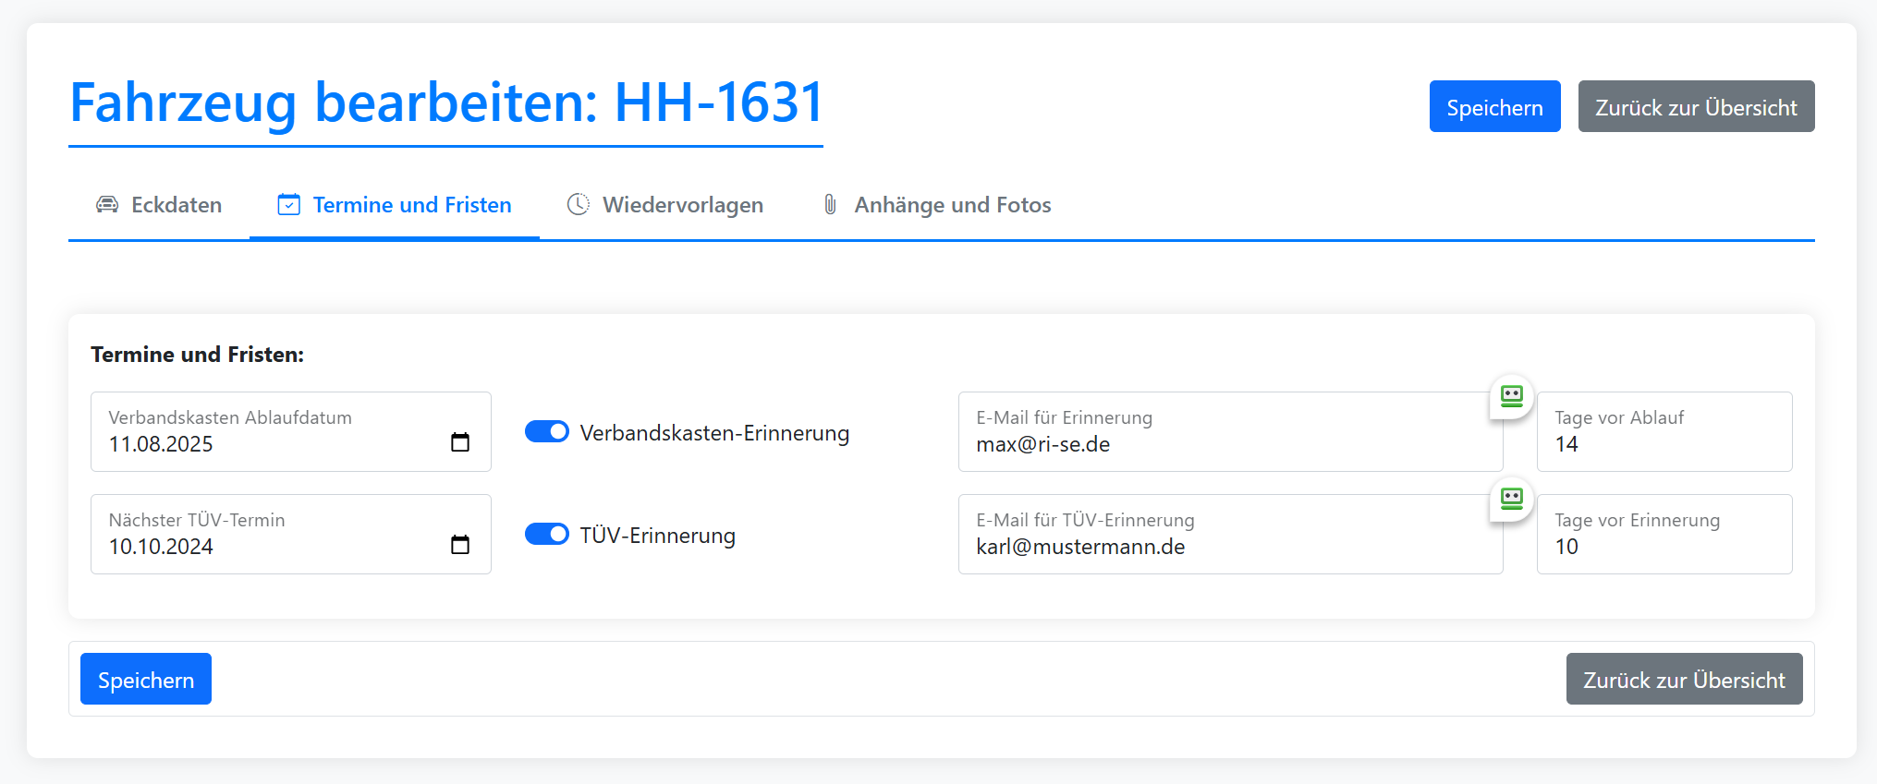
Task: Click bottom Zurück zur Übersicht button
Action: coord(1684,680)
